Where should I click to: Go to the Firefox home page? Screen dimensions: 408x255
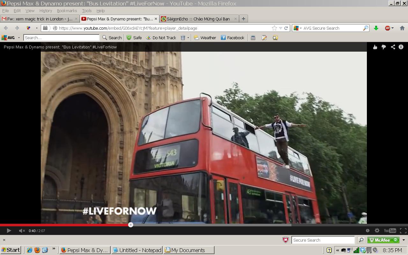pos(402,28)
